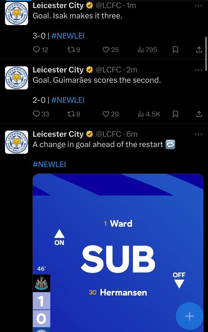View analytics of 4.5K views tweet
The image size is (208, 332).
coord(148,114)
